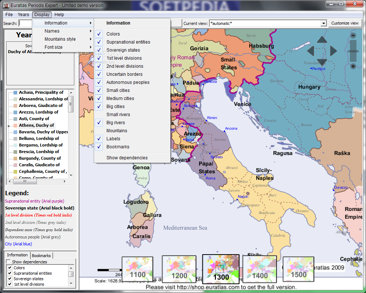Pan map down with the down arrow
The height and width of the screenshot is (293, 366).
tap(322, 62)
